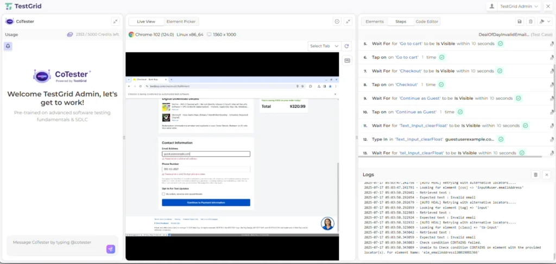
Task: Click Continue to Payment Information button
Action: point(206,202)
